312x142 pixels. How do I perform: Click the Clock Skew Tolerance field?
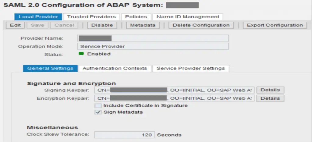click(124, 135)
